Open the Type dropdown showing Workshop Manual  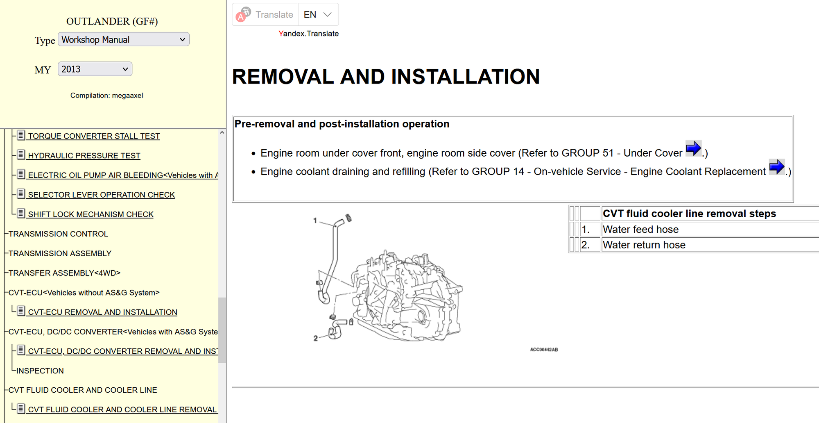tap(123, 40)
